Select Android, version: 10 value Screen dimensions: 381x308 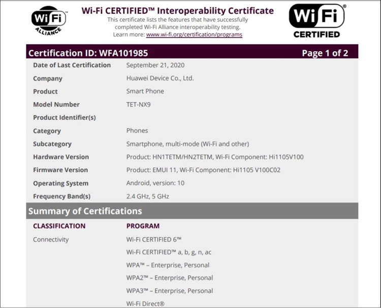(x=155, y=183)
